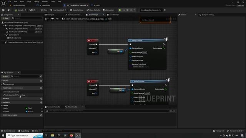Open the Diff dropdown
Viewport: 246px width, 138px height.
[33, 10]
